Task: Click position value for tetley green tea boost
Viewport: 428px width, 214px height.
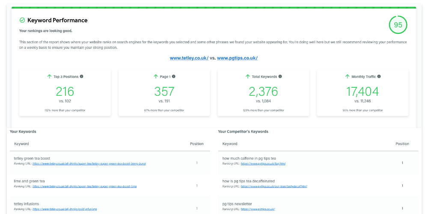Action: [x=197, y=163]
